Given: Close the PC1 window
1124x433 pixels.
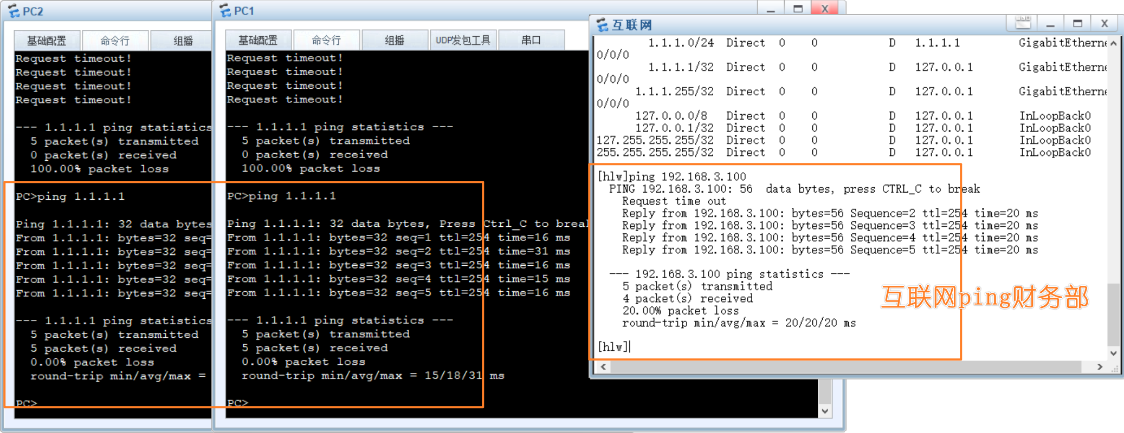Looking at the screenshot, I should pyautogui.click(x=824, y=8).
